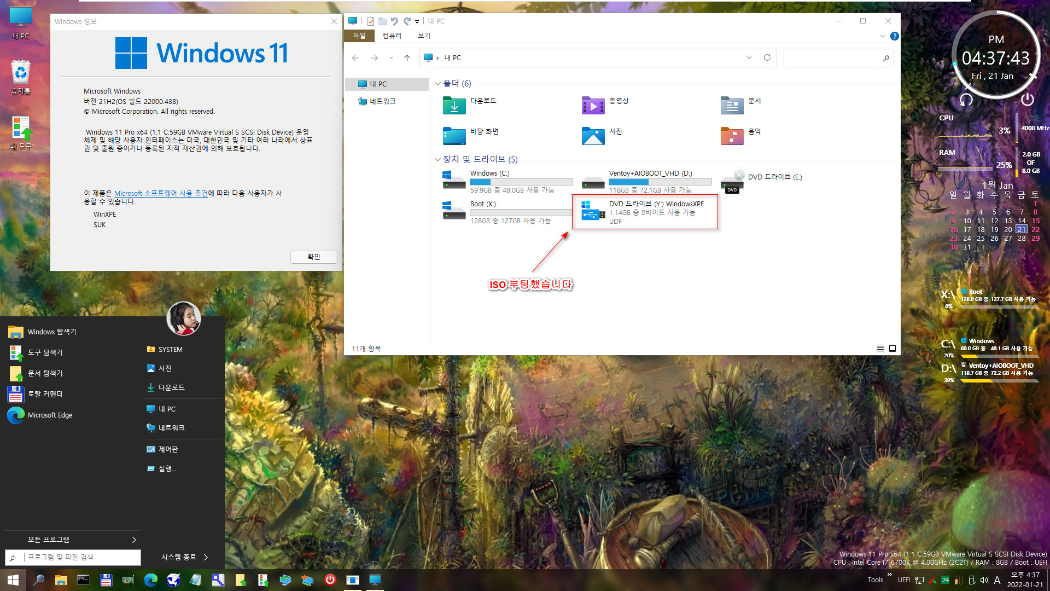Viewport: 1050px width, 591px height.
Task: Click the USB safely remove tray icon
Action: [x=972, y=580]
